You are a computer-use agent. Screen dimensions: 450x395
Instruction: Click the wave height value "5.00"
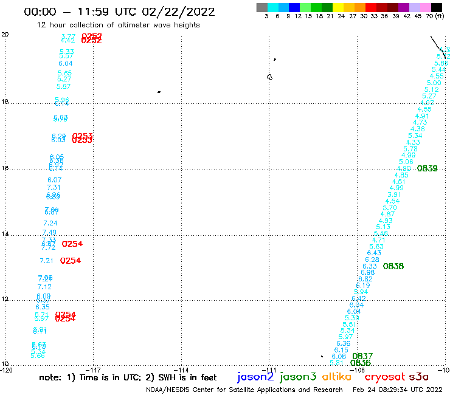tap(434, 83)
